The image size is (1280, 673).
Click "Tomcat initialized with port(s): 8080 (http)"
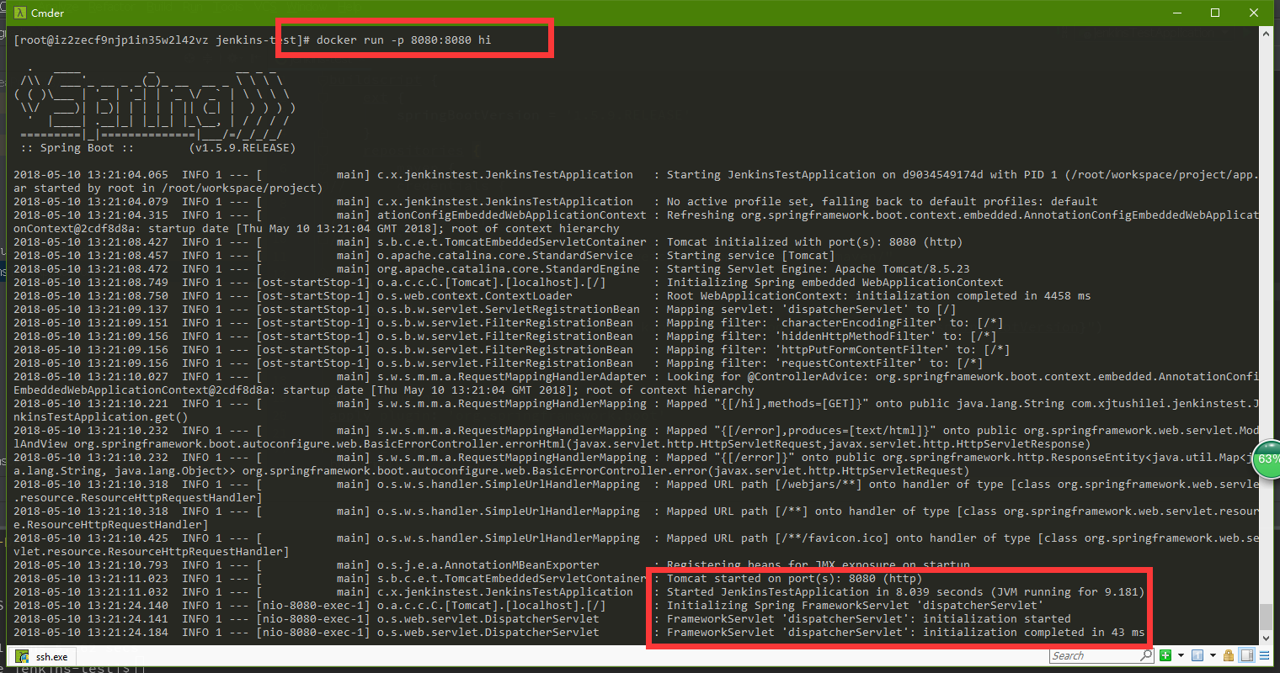click(815, 241)
